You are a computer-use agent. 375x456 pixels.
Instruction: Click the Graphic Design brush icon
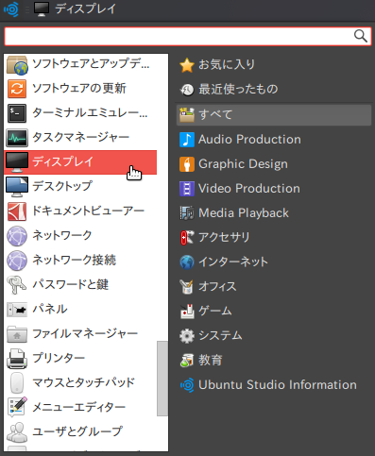coord(187,164)
